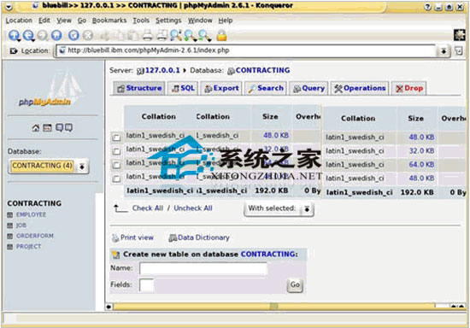This screenshot has height=328, width=470.
Task: Click the Fields count input box
Action: (x=147, y=285)
